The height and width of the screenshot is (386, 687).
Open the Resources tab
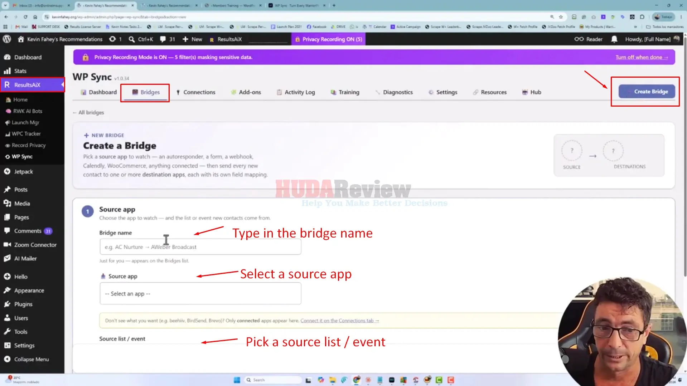point(489,92)
